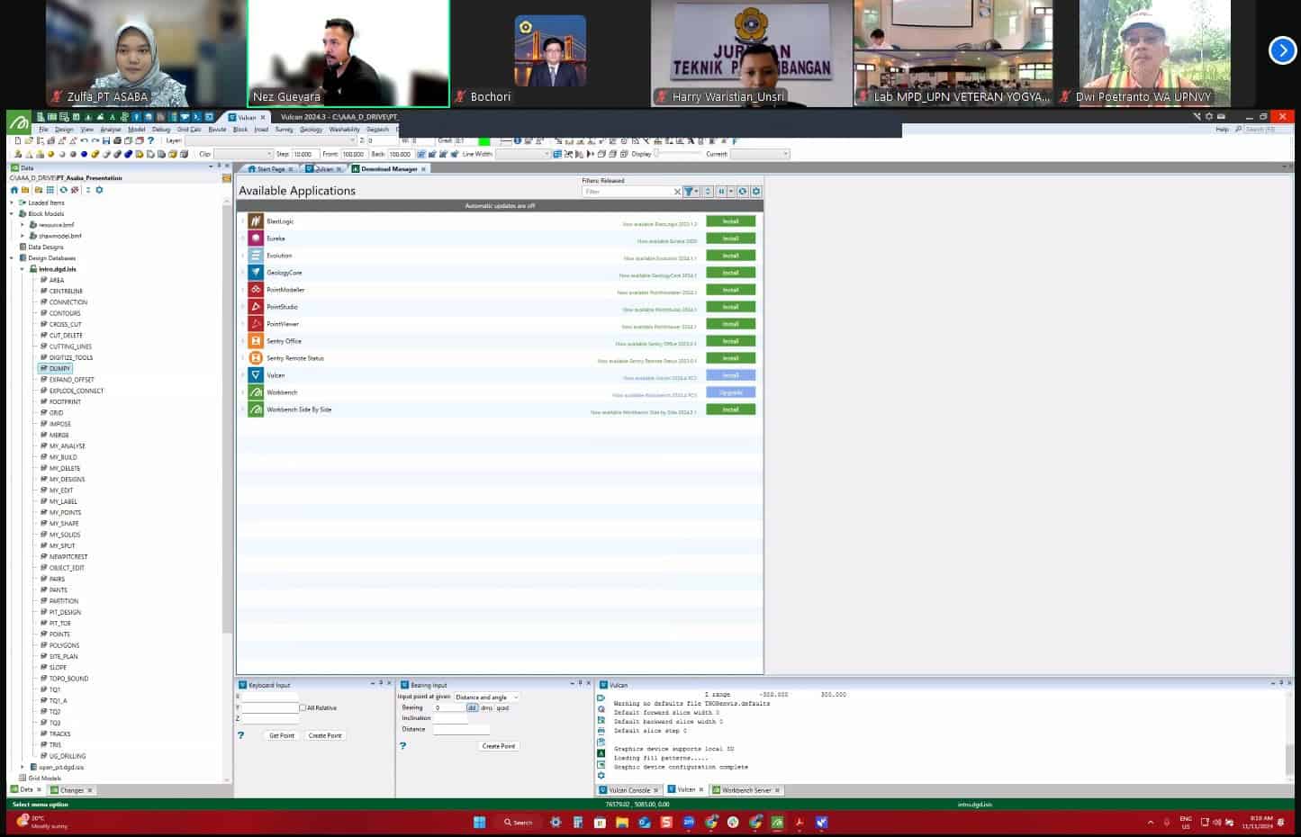The image size is (1301, 837).
Task: Click Upgrade button for Workbench
Action: [x=730, y=392]
